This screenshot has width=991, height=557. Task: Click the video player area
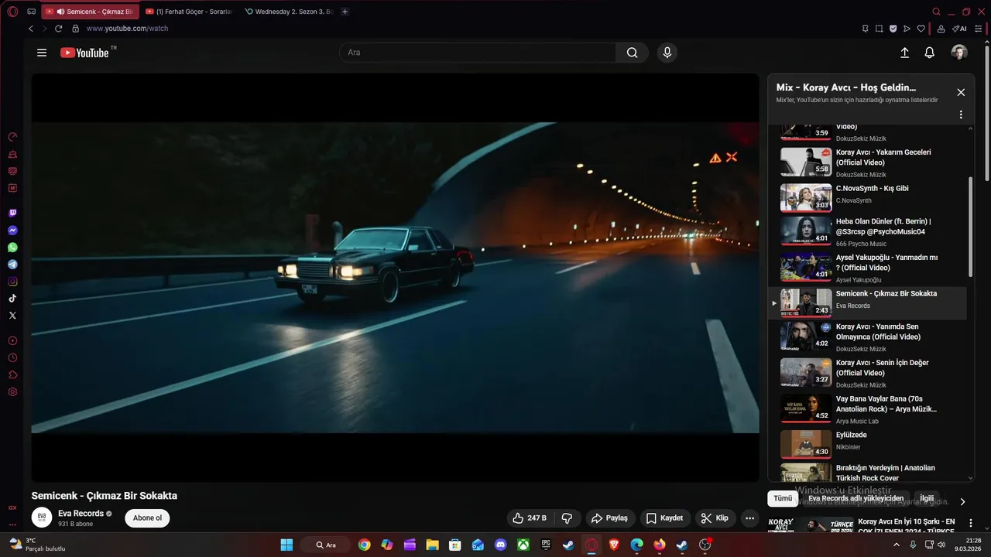(395, 278)
